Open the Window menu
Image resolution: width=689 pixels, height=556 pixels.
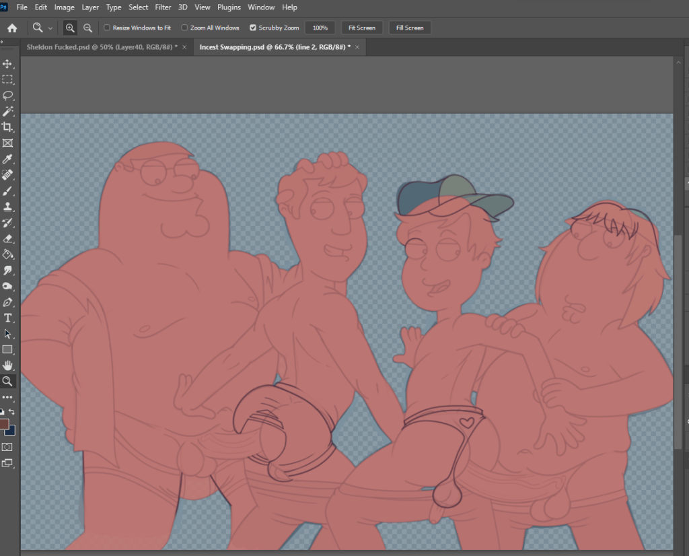click(261, 7)
